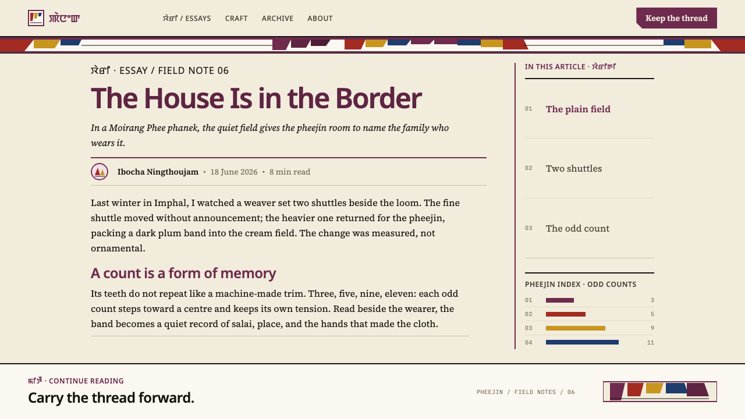Image resolution: width=745 pixels, height=419 pixels.
Task: Click 'Pheejin Index · Odd Counts' heading
Action: 580,285
